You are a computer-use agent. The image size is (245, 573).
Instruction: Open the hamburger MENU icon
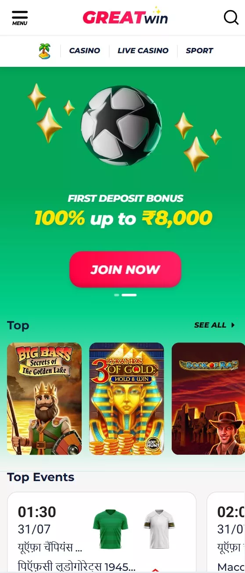[x=19, y=18]
